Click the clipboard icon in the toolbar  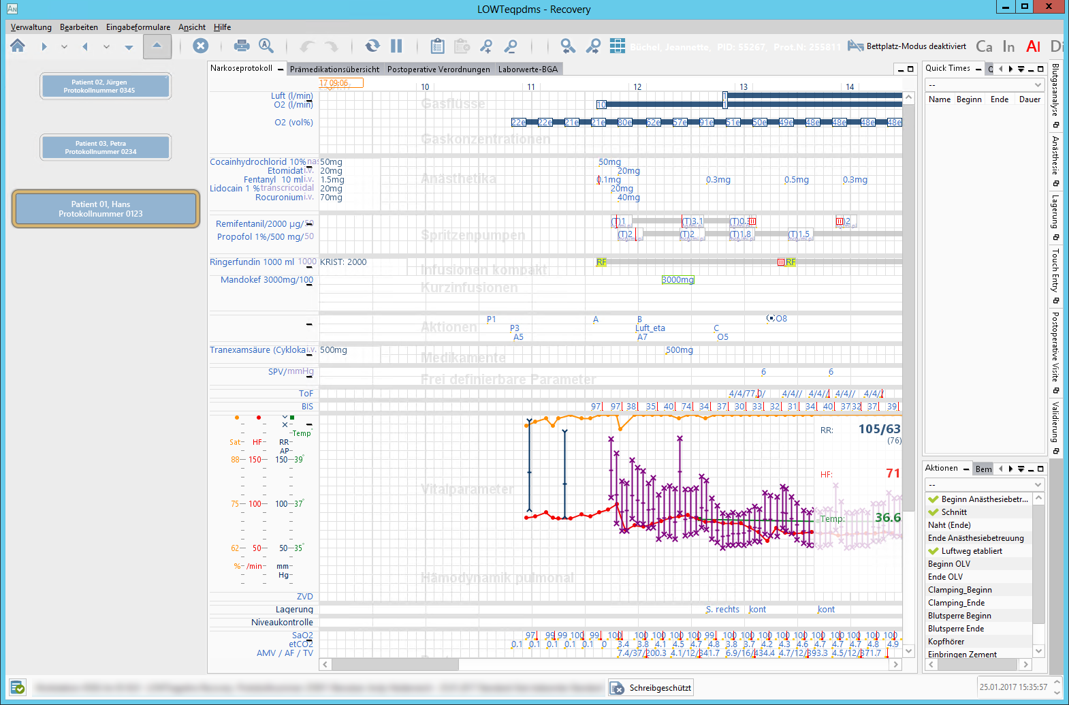tap(437, 46)
